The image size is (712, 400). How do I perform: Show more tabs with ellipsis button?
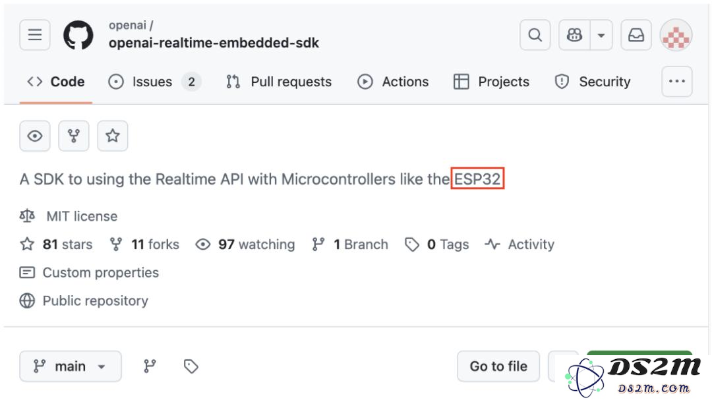(676, 82)
